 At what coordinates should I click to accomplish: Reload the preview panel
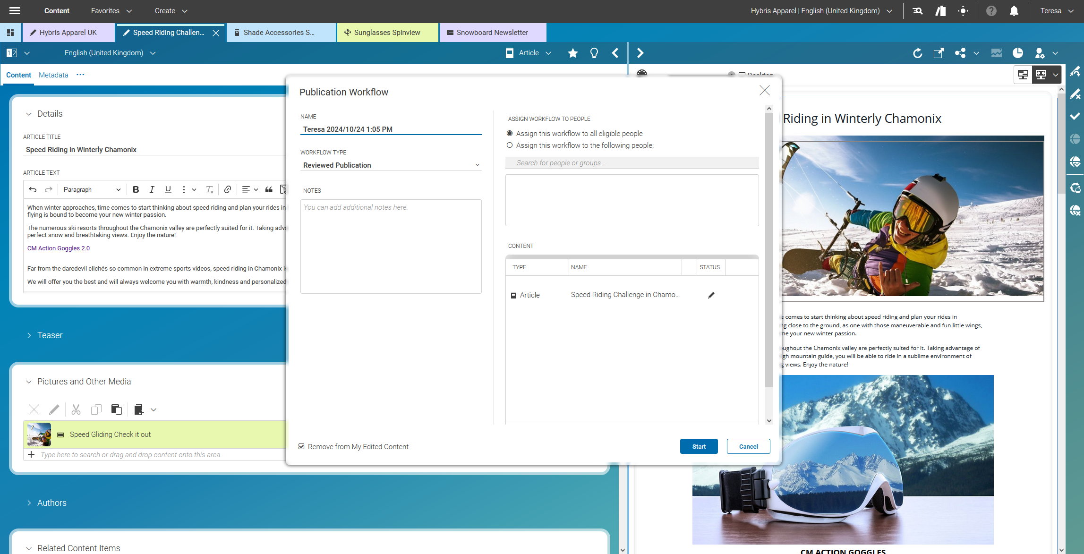point(918,53)
